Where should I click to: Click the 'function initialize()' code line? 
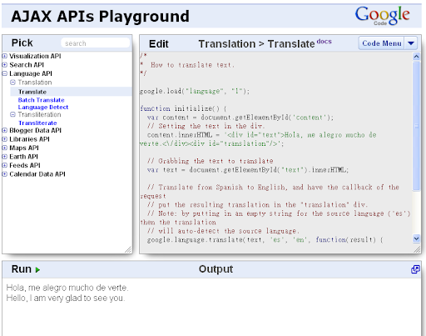point(183,108)
